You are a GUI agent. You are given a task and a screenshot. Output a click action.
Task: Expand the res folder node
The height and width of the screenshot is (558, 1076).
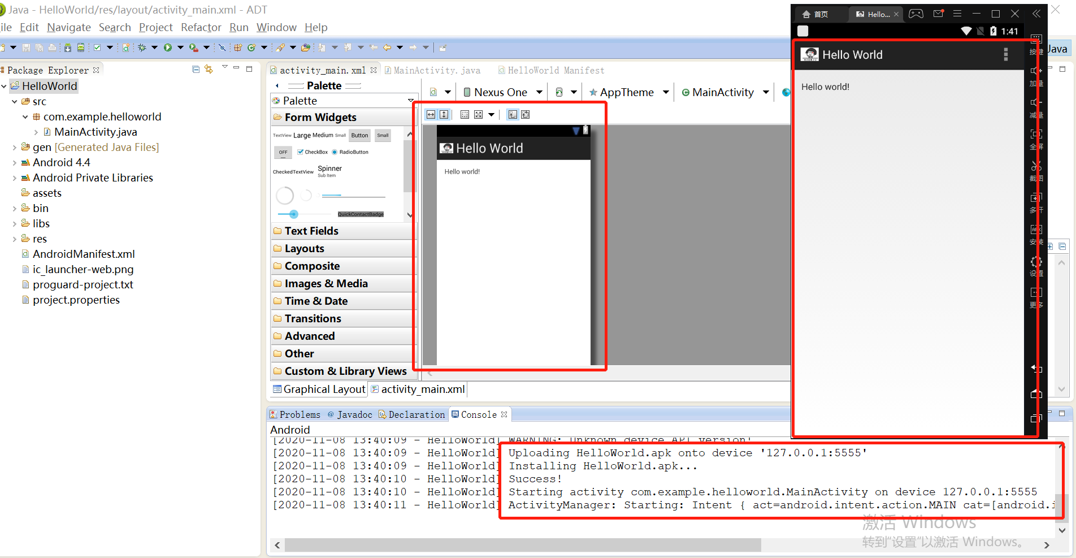[x=15, y=239]
